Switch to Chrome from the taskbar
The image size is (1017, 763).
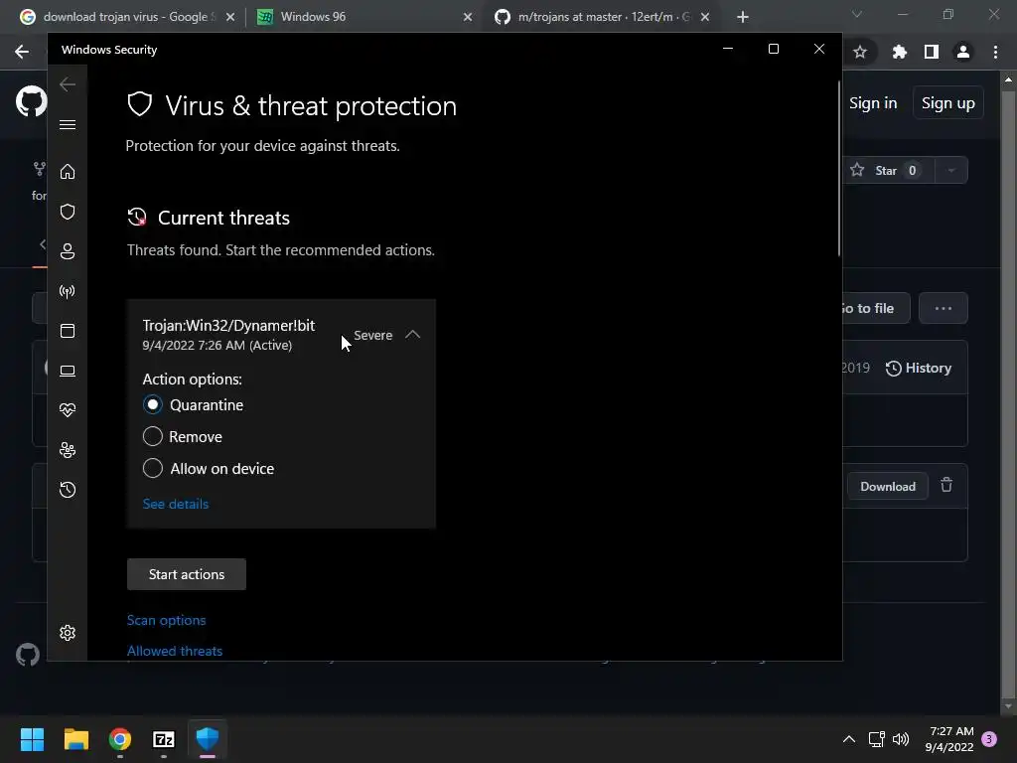(x=120, y=739)
